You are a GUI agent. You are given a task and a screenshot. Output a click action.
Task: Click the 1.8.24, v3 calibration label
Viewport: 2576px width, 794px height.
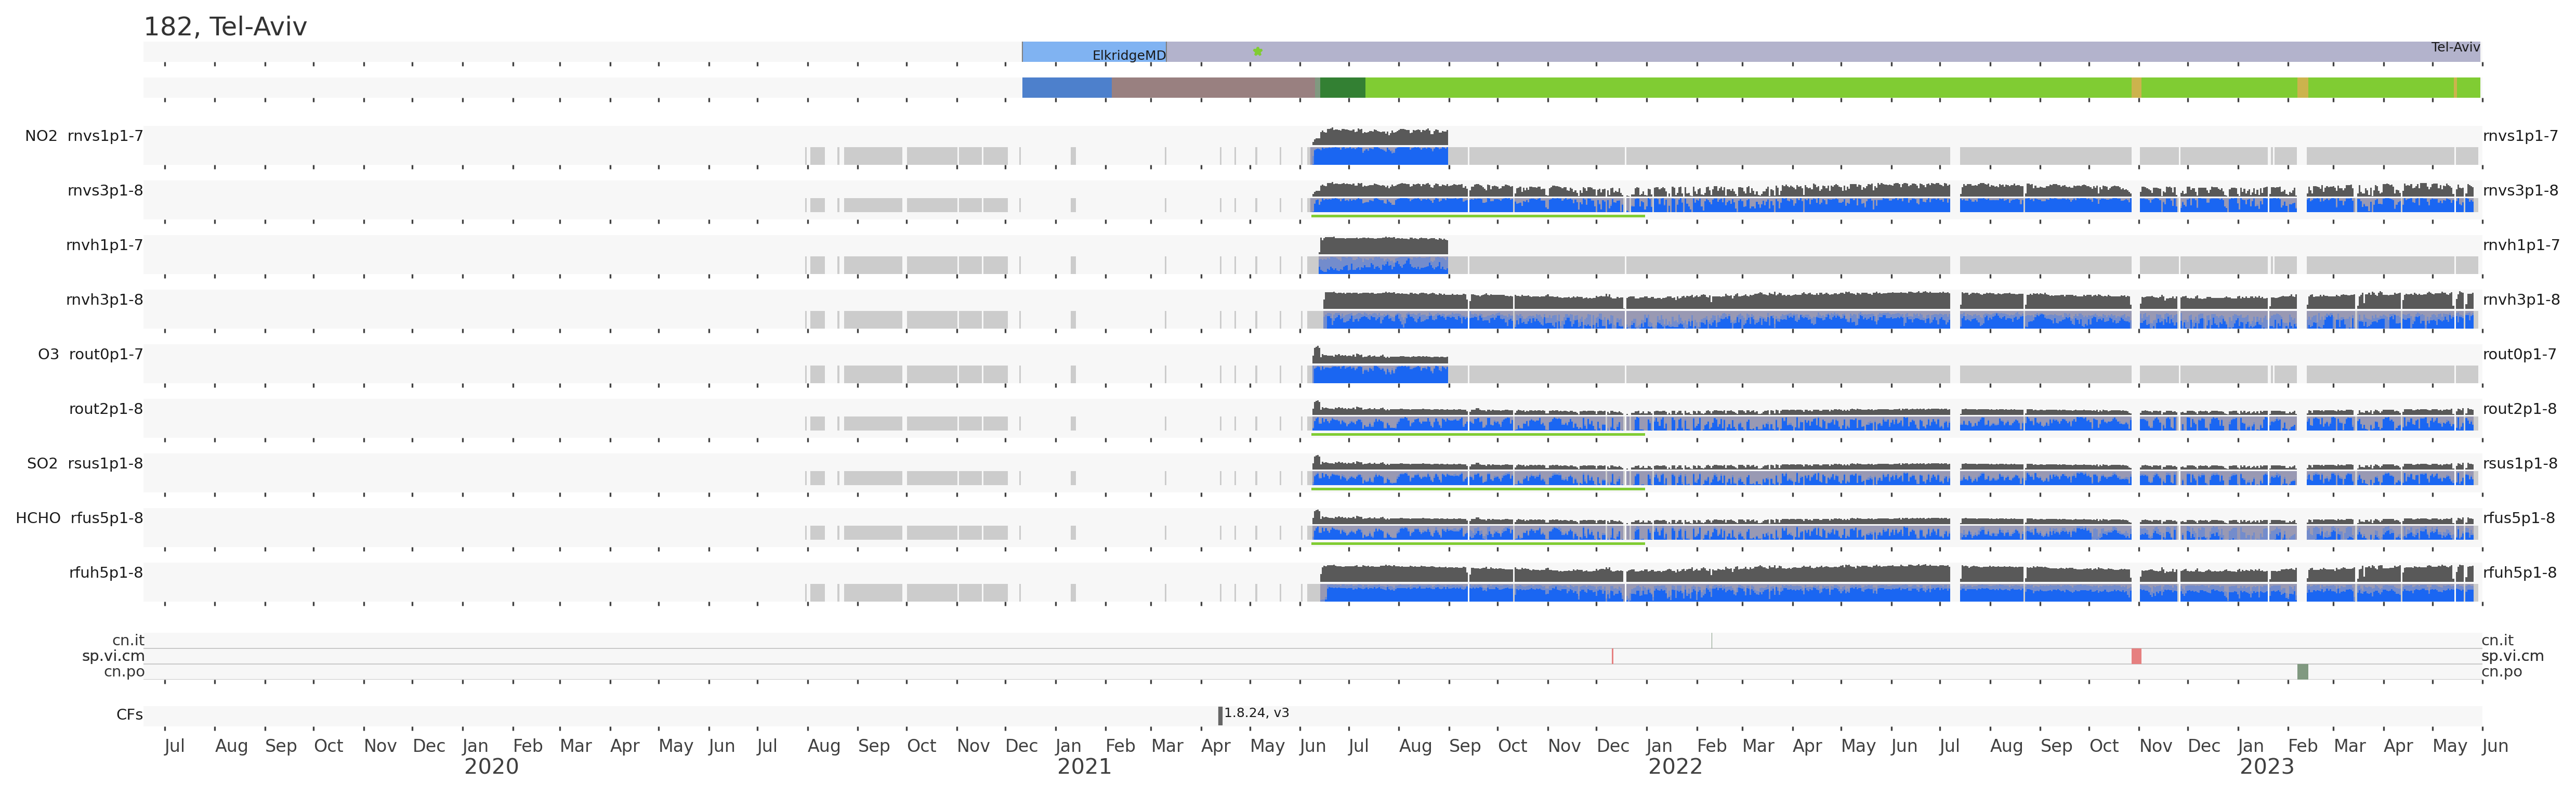click(x=1256, y=713)
